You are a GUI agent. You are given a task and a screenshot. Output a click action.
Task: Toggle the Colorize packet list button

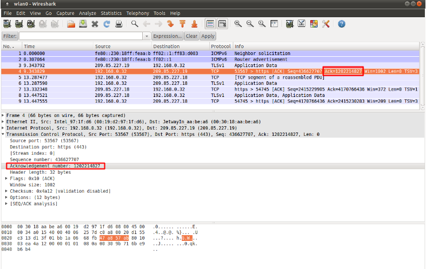tap(210, 24)
